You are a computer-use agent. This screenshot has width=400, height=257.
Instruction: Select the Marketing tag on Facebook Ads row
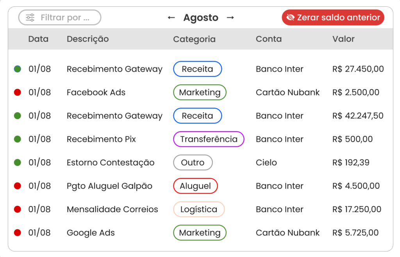click(200, 92)
